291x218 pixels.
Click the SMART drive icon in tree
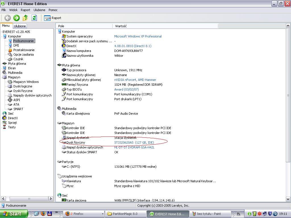pyautogui.click(x=10, y=109)
